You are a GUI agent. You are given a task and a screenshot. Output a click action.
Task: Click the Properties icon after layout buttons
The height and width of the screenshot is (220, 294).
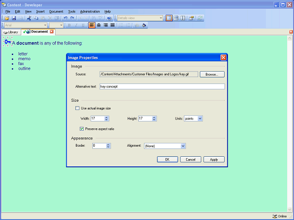click(192, 18)
